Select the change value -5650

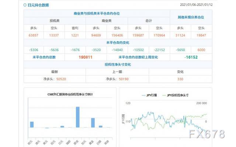(x=180, y=50)
